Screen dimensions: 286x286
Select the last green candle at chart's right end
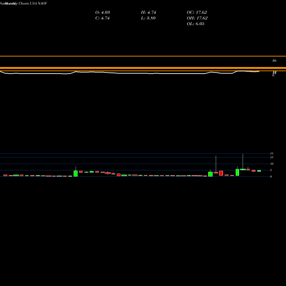(259, 171)
